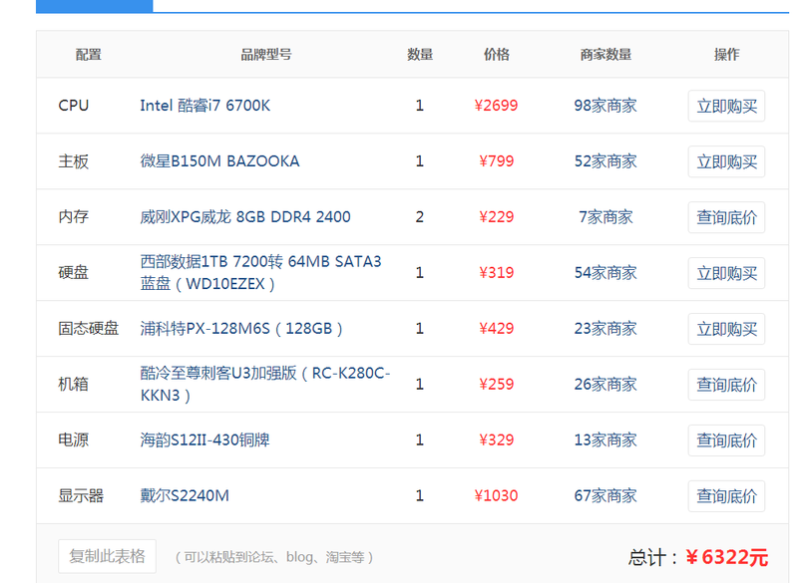Screen dimensions: 798x583
Task: Click the selected blue tab at top
Action: (x=94, y=6)
